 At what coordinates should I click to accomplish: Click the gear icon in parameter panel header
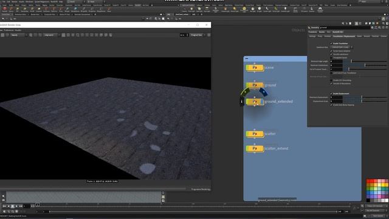point(372,27)
